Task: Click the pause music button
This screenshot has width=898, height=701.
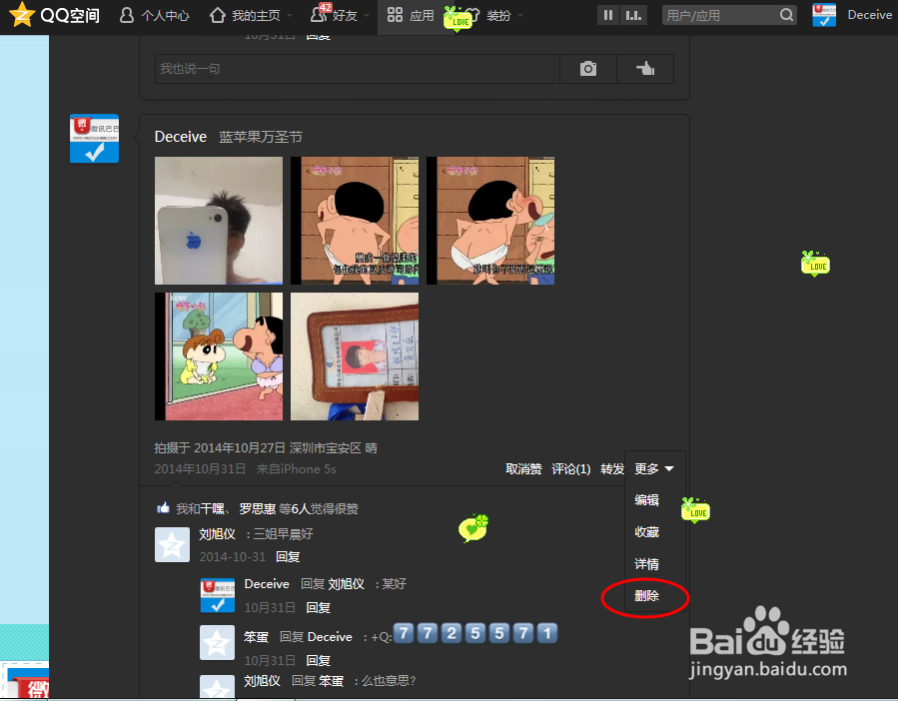Action: 608,15
